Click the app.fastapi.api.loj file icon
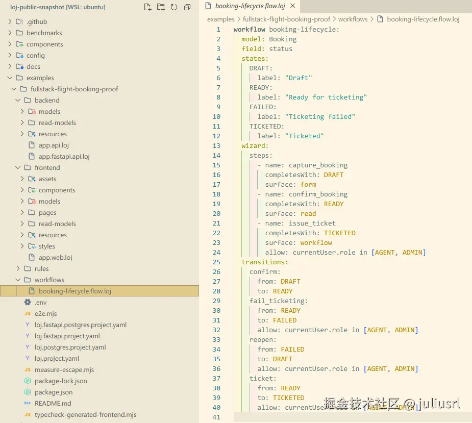The height and width of the screenshot is (423, 472). 32,156
